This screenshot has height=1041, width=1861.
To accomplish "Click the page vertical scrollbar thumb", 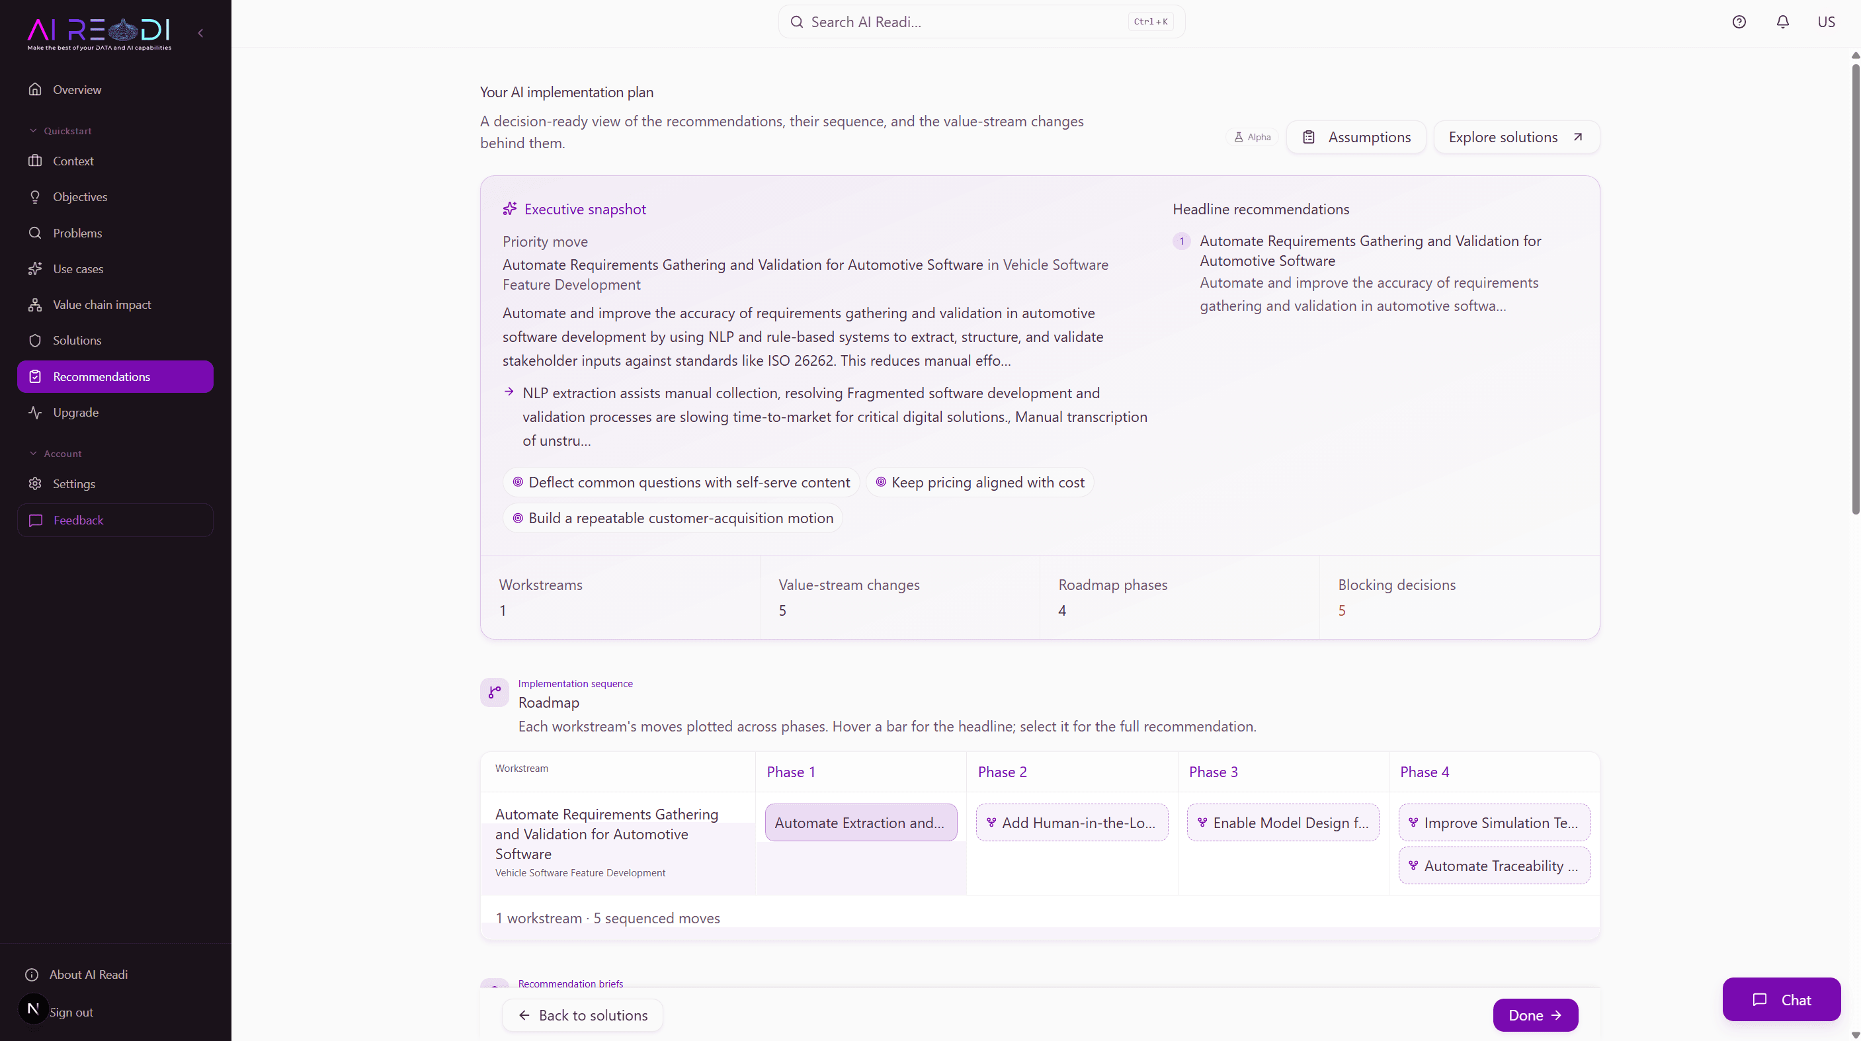I will click(1855, 289).
